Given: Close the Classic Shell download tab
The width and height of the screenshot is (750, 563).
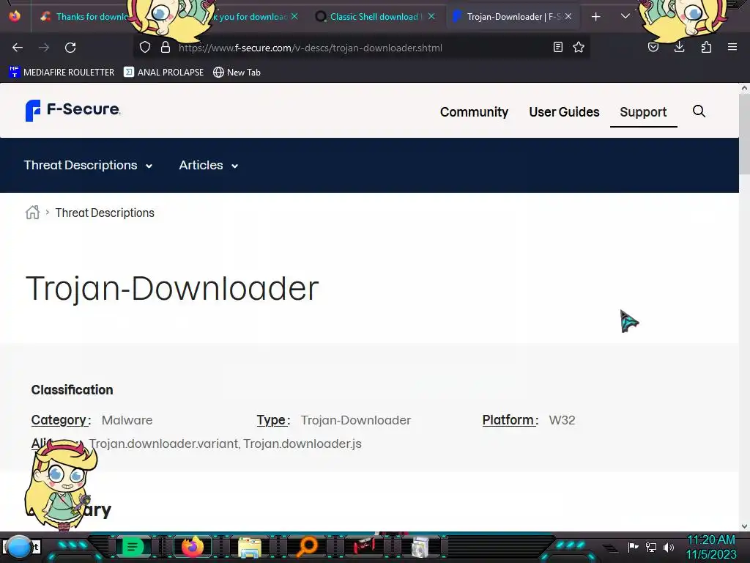Looking at the screenshot, I should point(431,16).
